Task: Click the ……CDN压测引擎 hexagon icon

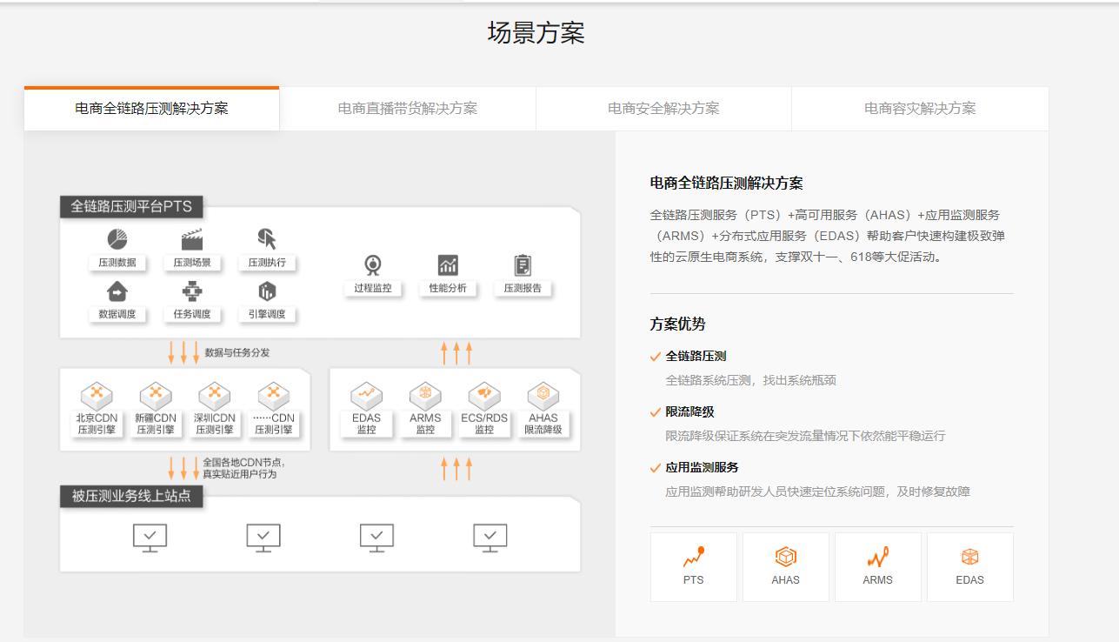Action: (x=274, y=395)
